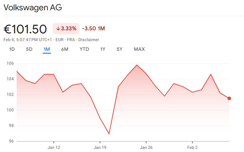Show the 6M price history
Viewport: 244px width, 152px height.
(65, 49)
